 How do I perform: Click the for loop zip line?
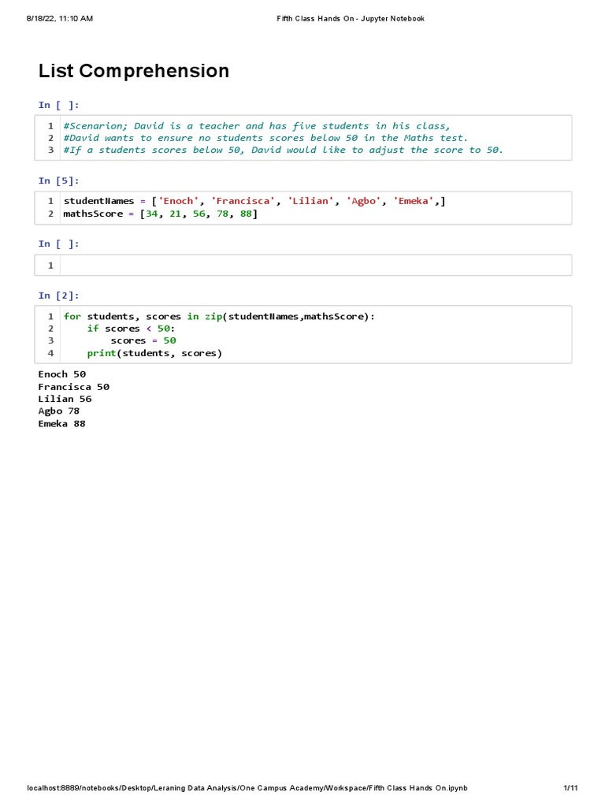pyautogui.click(x=219, y=316)
